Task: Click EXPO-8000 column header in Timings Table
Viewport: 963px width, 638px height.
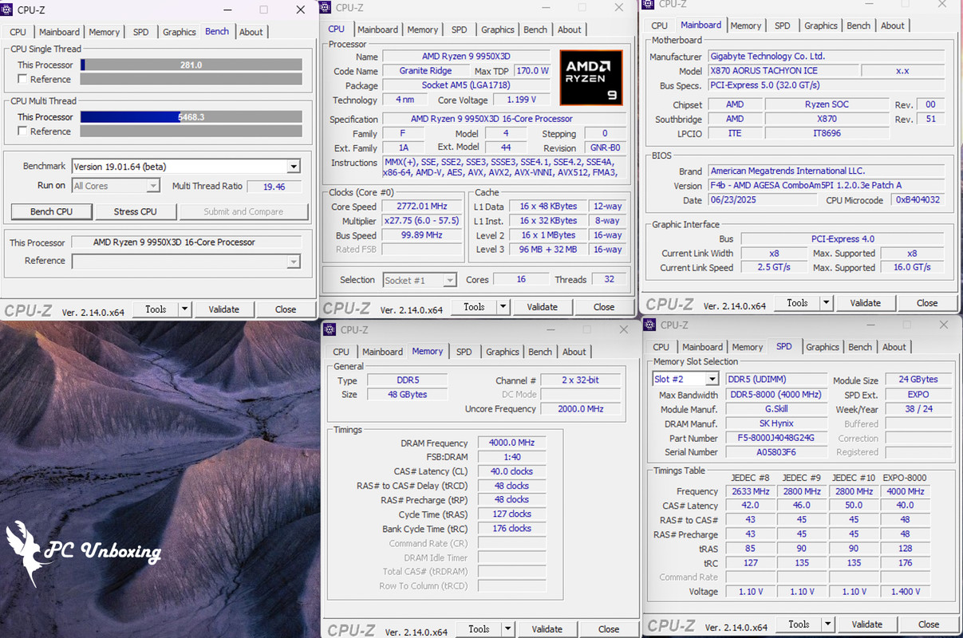Action: coord(906,477)
